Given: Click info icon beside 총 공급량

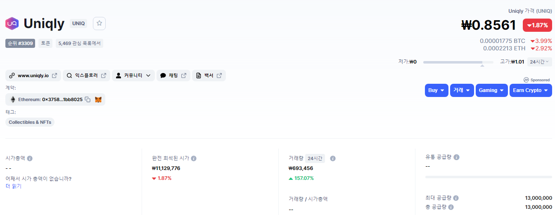Looking at the screenshot, I should pyautogui.click(x=451, y=207).
